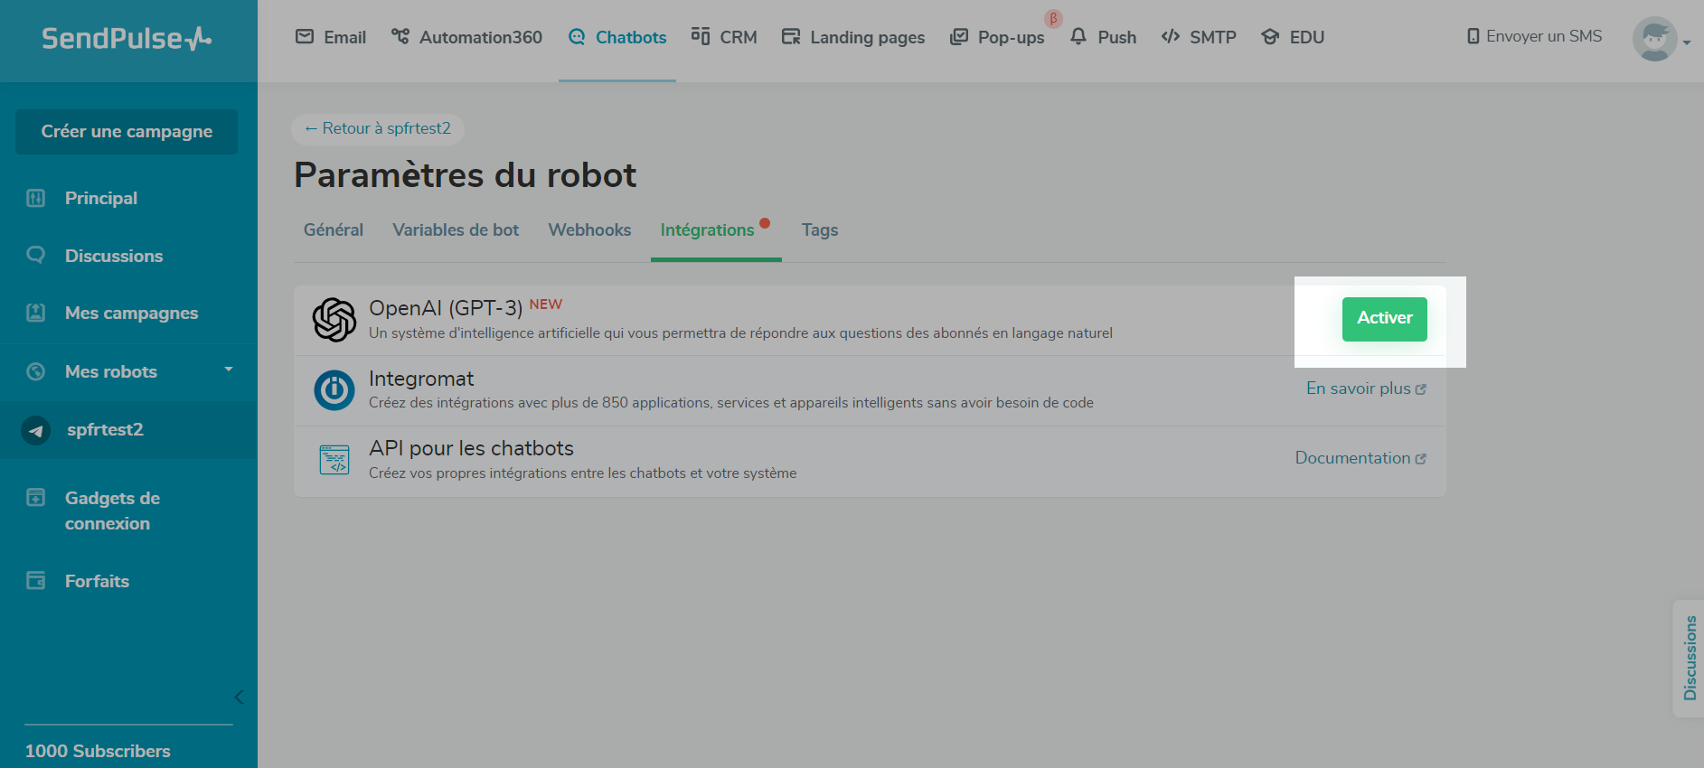Click the Mes robots sidebar icon
This screenshot has width=1704, height=768.
(36, 371)
